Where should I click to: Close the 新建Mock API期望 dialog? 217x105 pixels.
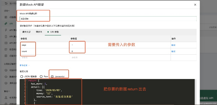pos(195,5)
